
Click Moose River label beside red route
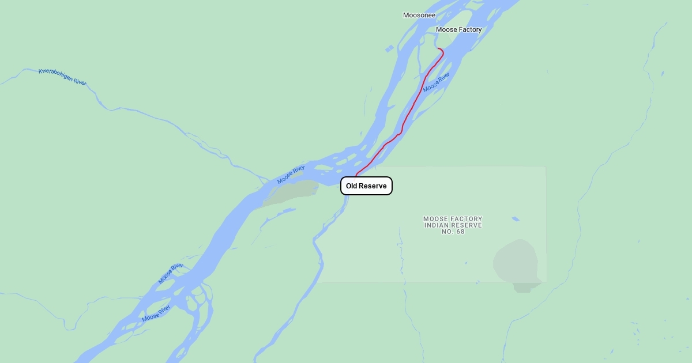tap(436, 83)
